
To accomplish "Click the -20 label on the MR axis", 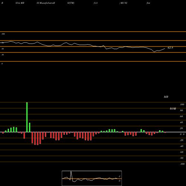I will point(182,140).
